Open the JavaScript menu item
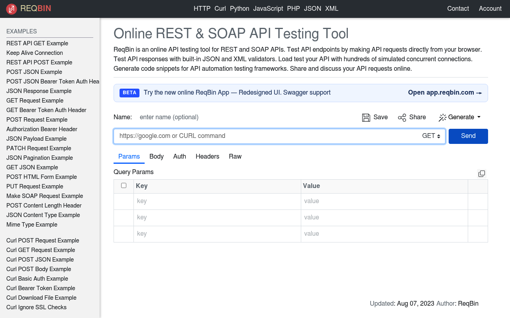 268,9
